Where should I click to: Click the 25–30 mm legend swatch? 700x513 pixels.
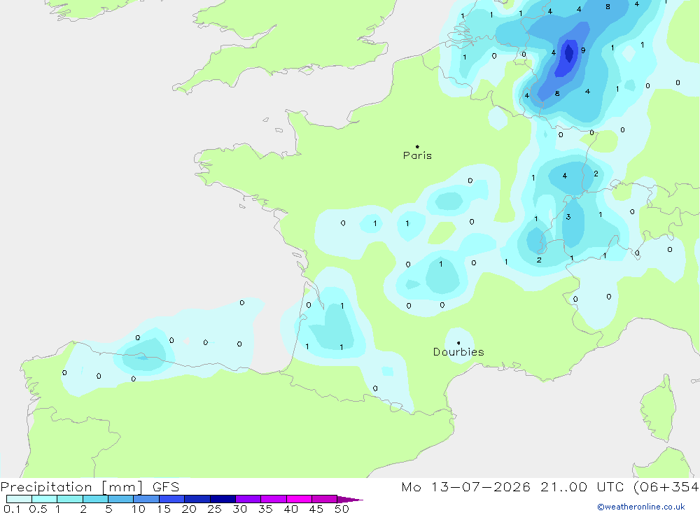223,499
